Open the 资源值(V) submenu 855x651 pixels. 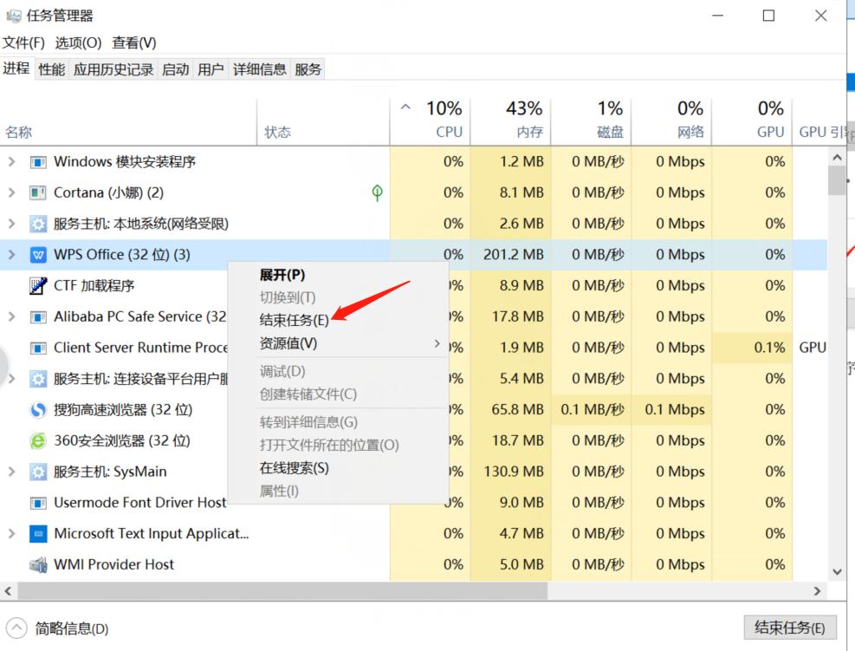(x=286, y=343)
